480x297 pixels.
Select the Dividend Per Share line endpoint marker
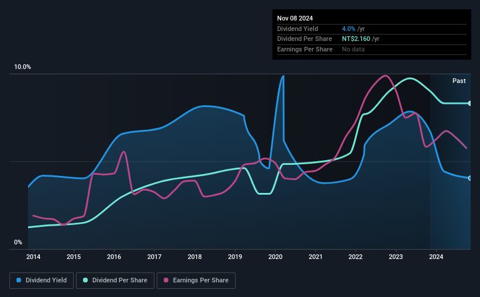pos(470,103)
